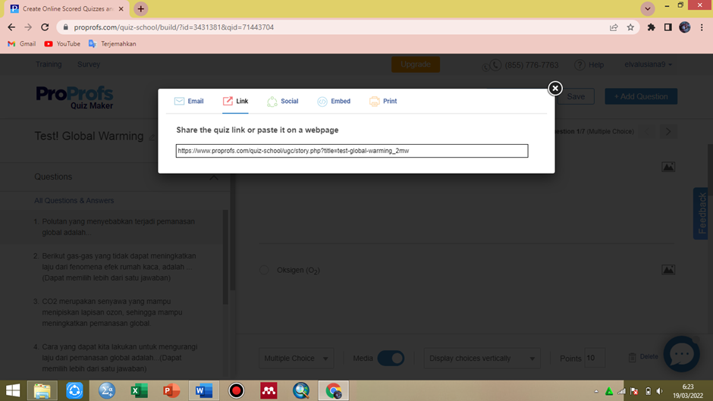Open Display choices vertically dropdown

point(482,359)
